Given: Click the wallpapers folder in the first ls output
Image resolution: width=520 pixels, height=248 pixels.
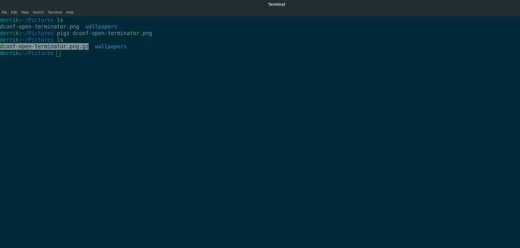Looking at the screenshot, I should point(101,27).
